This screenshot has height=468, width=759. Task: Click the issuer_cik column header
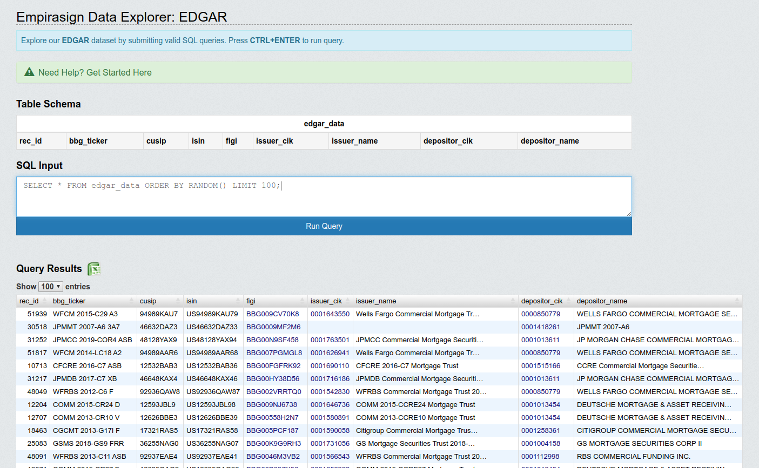(x=326, y=301)
